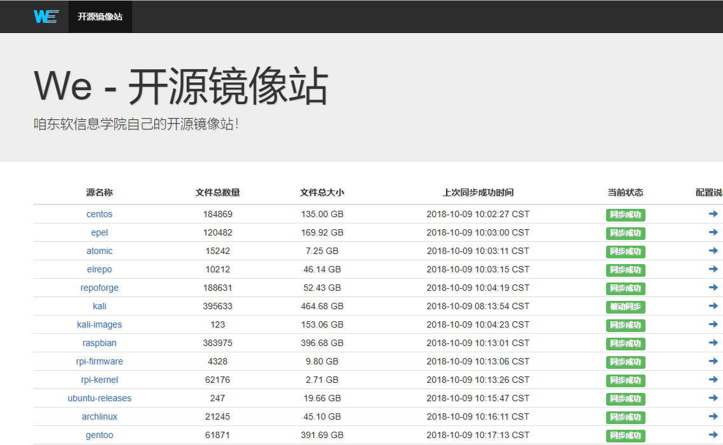Select the size value 2.71 GB
The height and width of the screenshot is (445, 723).
coord(322,380)
